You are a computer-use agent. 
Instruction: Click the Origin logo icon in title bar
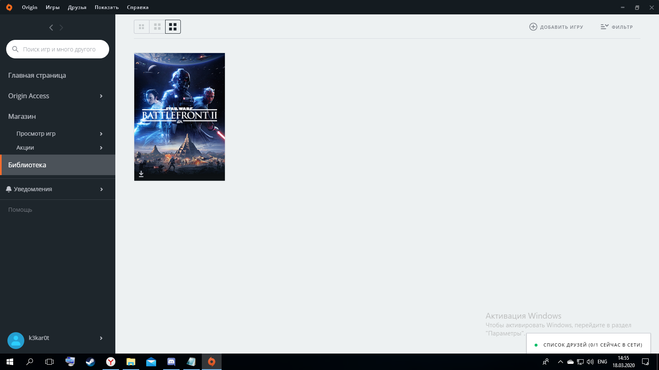[9, 7]
